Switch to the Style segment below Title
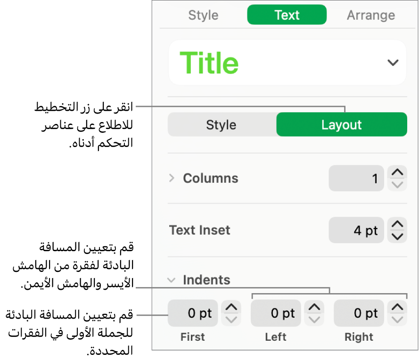This screenshot has width=419, height=361. point(221,125)
